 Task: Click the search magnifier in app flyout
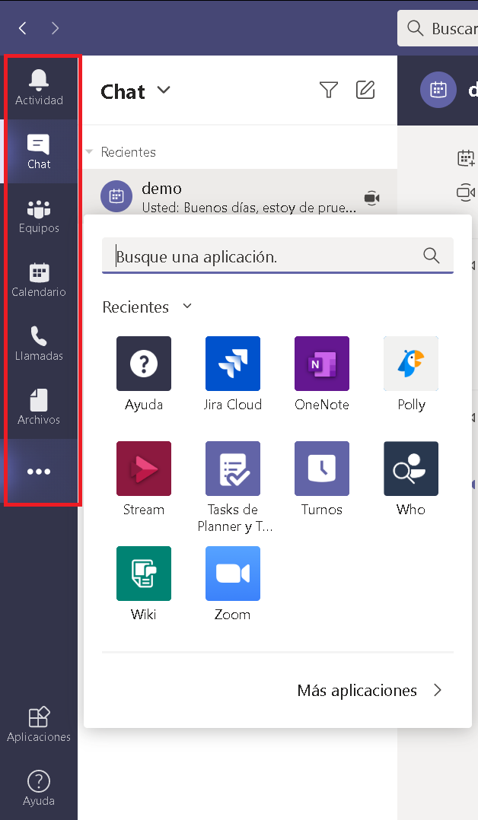[432, 256]
